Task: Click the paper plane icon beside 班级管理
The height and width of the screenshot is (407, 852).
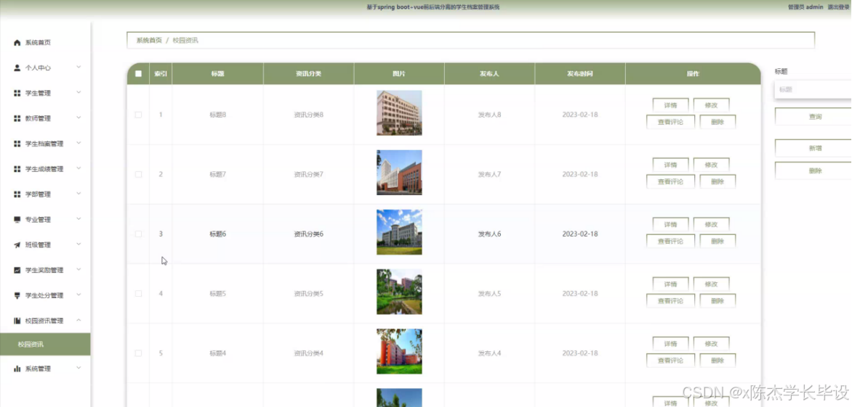Action: [x=17, y=245]
